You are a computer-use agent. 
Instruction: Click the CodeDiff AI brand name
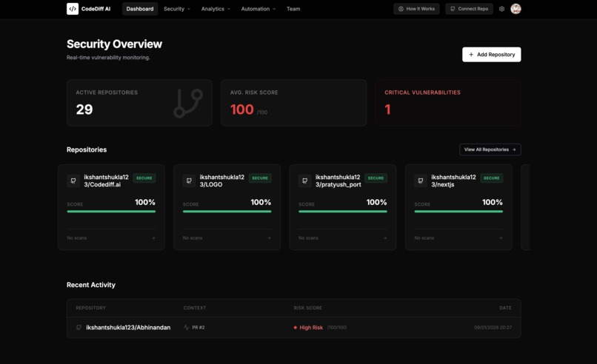click(x=96, y=9)
